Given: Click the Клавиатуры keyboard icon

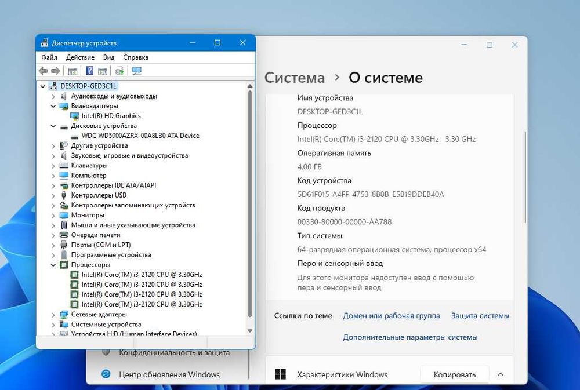Looking at the screenshot, I should coord(64,166).
